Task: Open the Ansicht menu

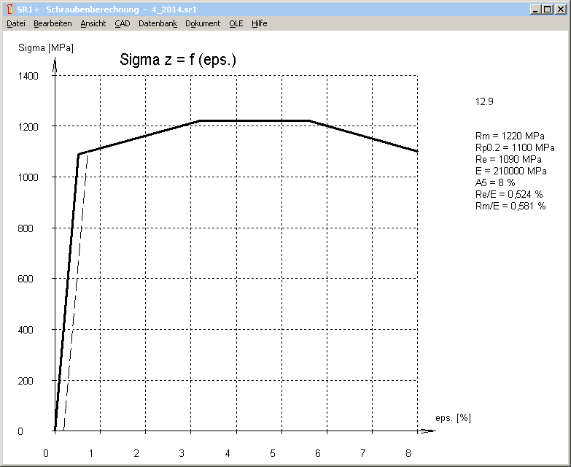Action: click(x=93, y=23)
